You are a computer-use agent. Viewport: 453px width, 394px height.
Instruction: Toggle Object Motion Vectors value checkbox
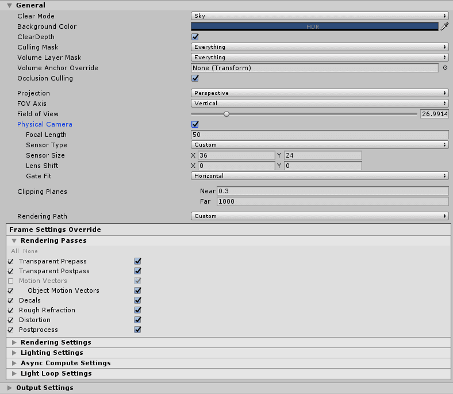click(x=137, y=290)
